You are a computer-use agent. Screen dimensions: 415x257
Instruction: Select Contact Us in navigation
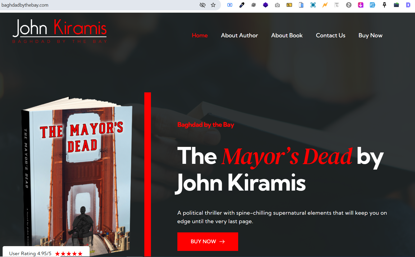click(x=330, y=35)
